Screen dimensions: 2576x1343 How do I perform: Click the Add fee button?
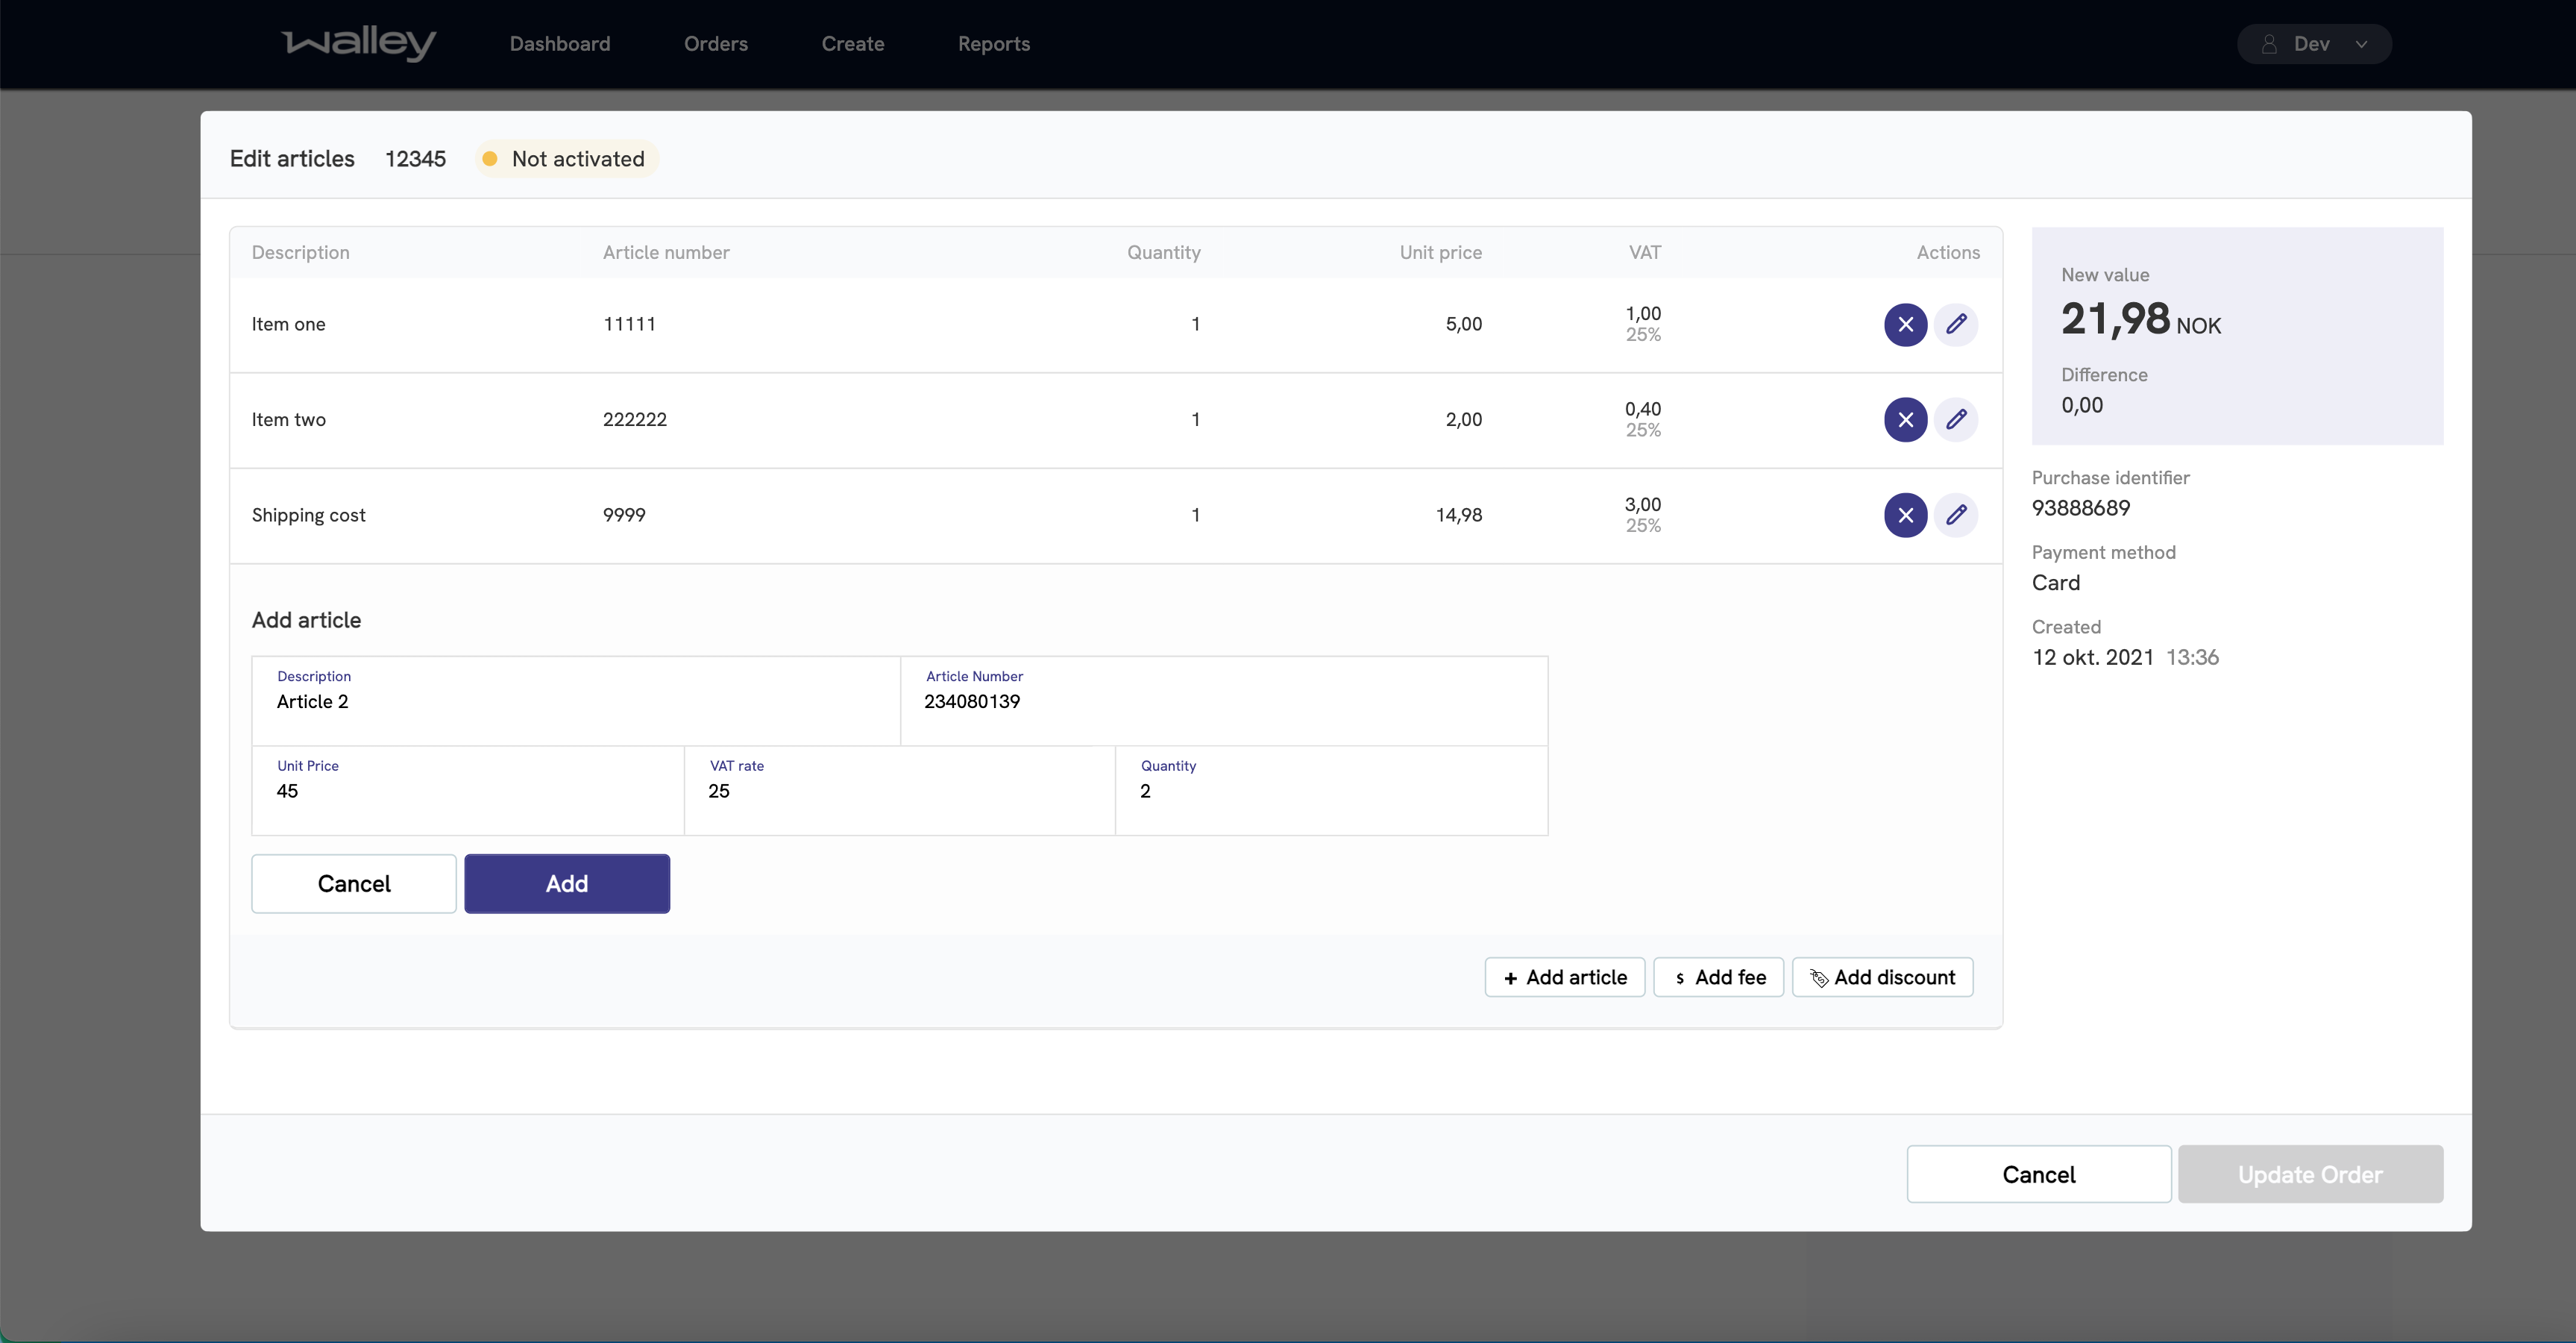(1719, 977)
